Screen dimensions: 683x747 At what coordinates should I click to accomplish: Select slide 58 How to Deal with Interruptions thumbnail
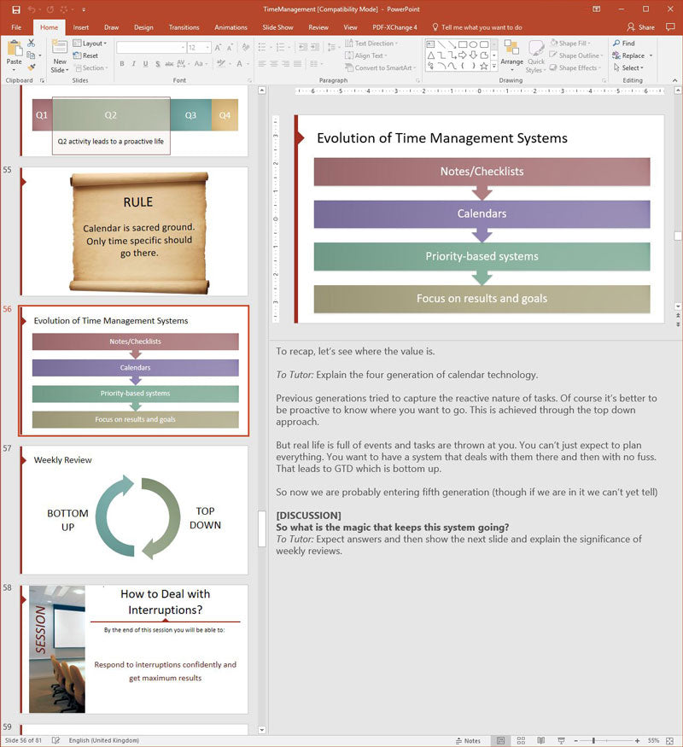[x=134, y=650]
